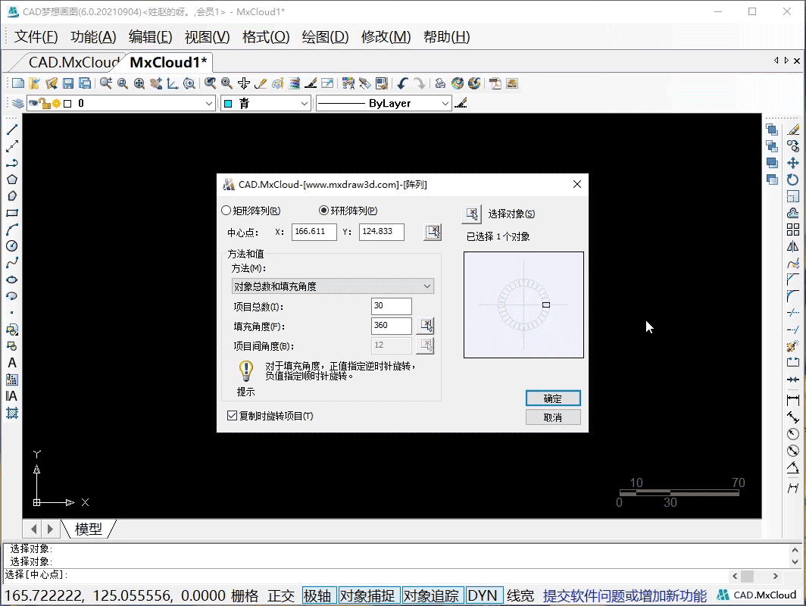Select the Mirror tool in right toolbar

click(793, 246)
